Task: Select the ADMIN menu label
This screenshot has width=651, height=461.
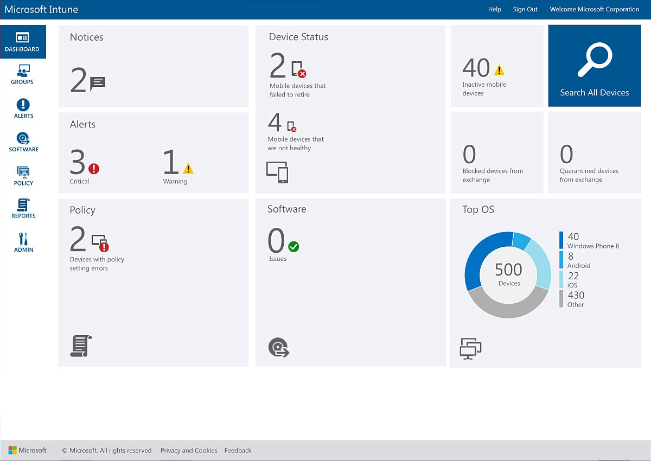Action: (24, 249)
